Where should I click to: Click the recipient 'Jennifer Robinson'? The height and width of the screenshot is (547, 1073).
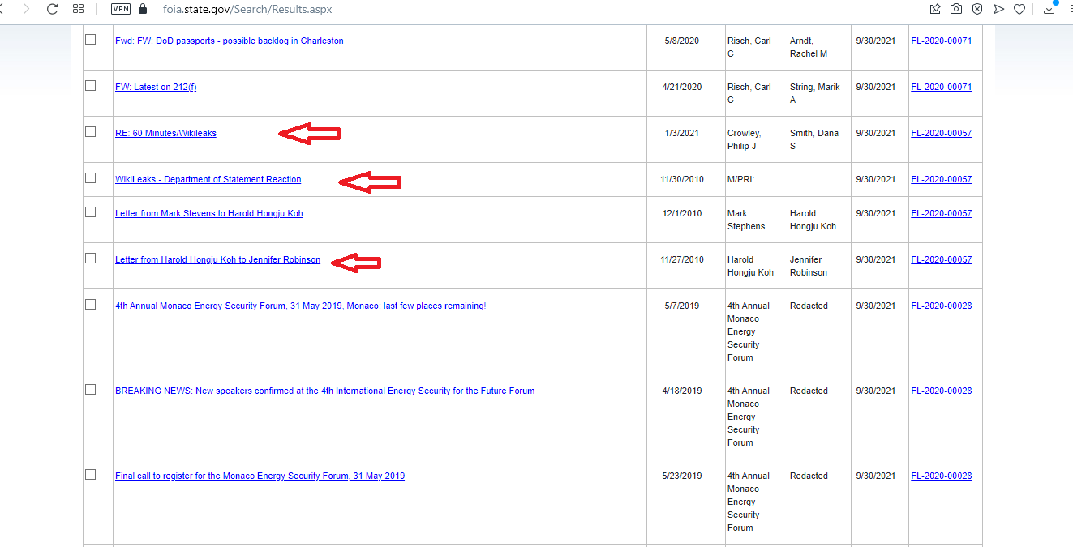click(x=809, y=266)
